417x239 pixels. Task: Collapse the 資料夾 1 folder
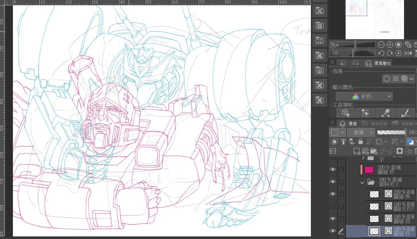(x=362, y=182)
